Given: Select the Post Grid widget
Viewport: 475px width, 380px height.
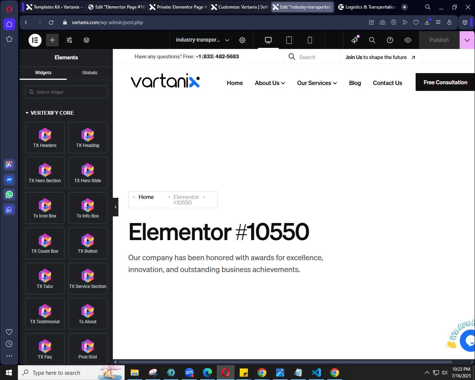Looking at the screenshot, I should point(88,349).
